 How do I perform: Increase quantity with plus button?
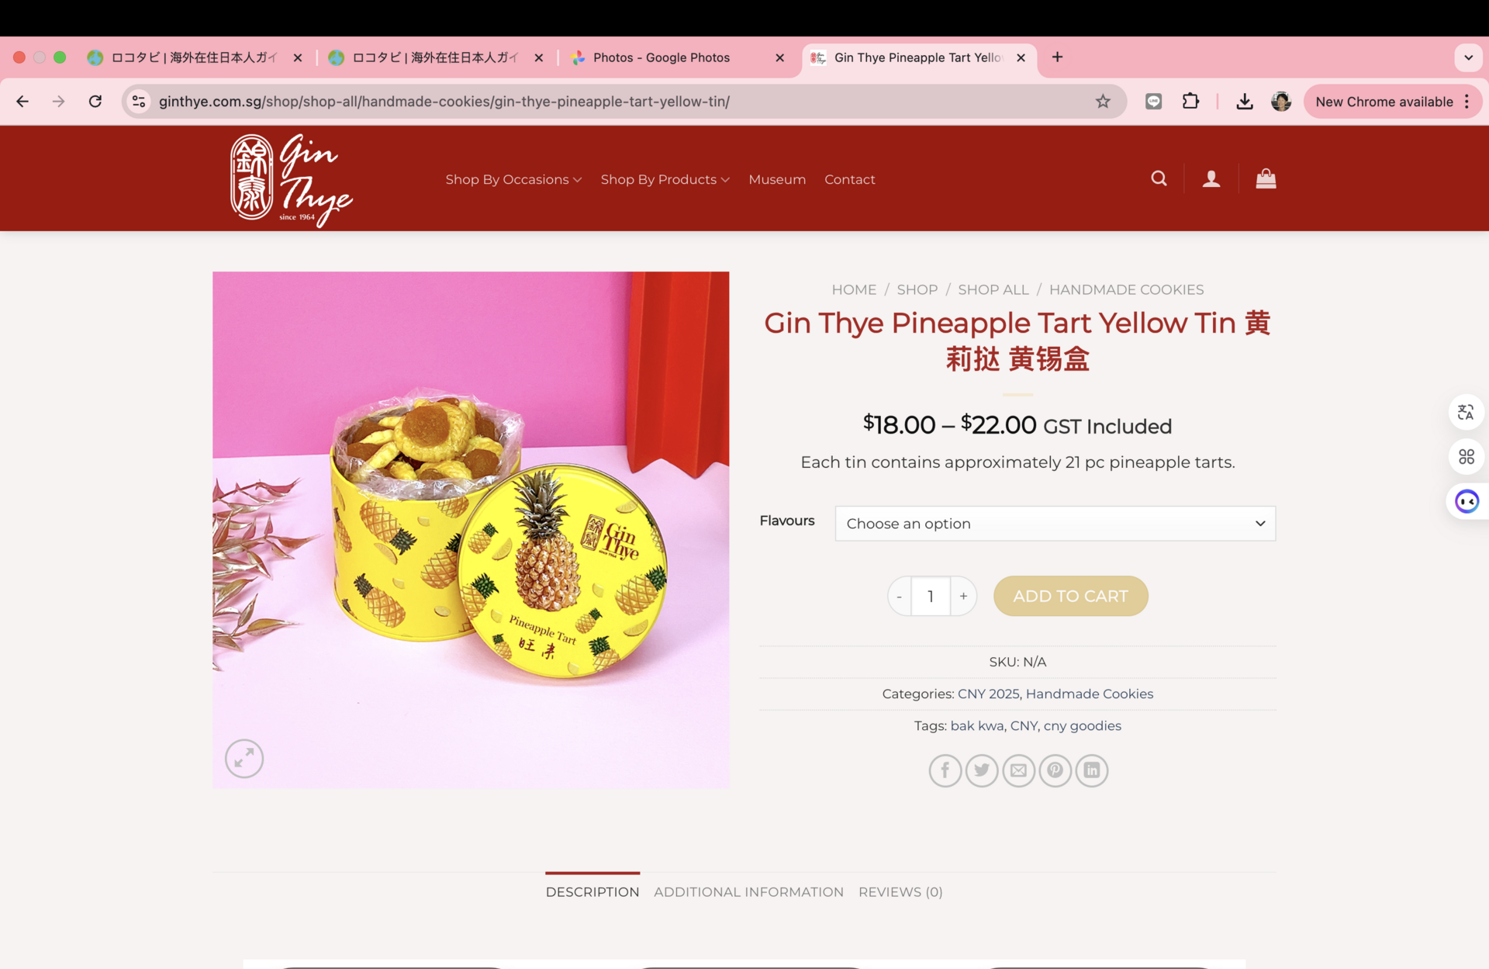point(963,596)
